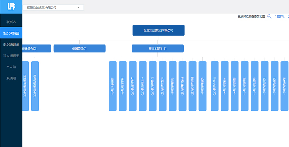289x147 pixels.
Task: Select the 集团领导(7) node
Action: point(79,49)
